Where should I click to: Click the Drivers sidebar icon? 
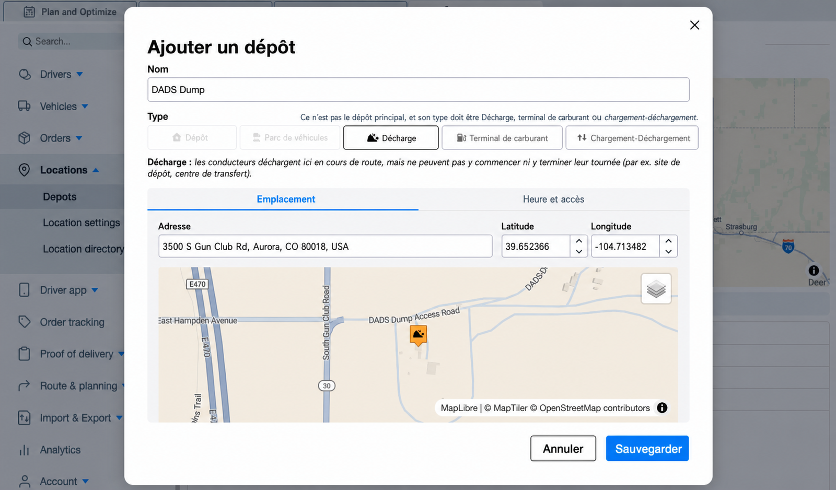pyautogui.click(x=25, y=74)
